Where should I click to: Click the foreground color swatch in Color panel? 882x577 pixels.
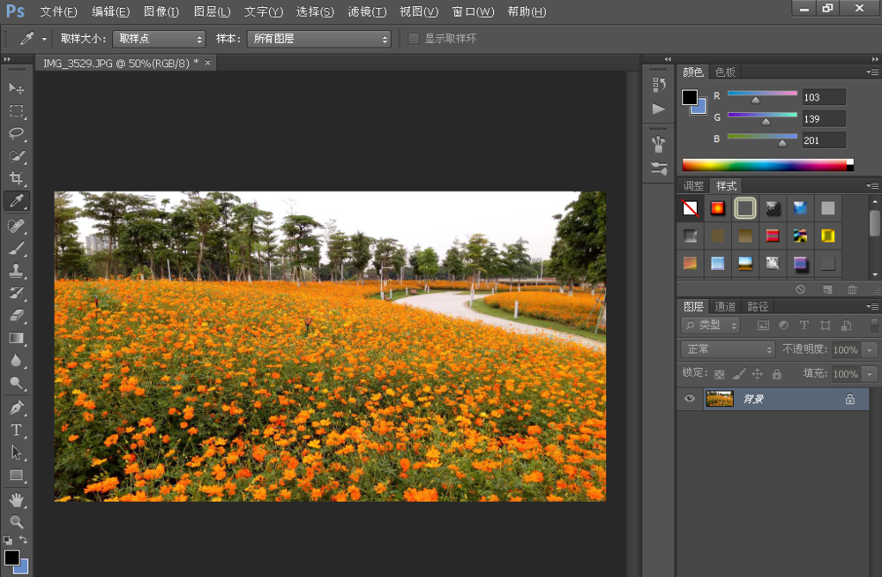[x=689, y=97]
